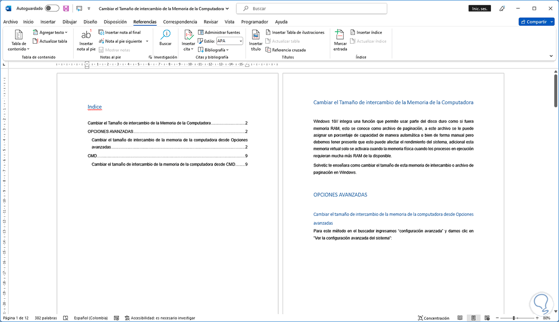Go to next footnote with Nota al pie siguiente

click(x=120, y=41)
